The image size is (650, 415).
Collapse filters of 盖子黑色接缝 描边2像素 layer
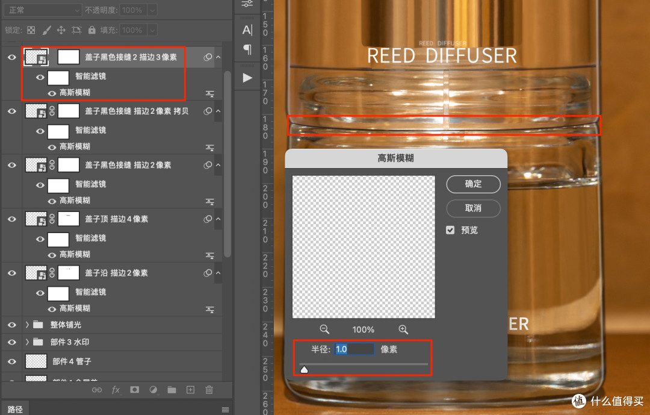click(218, 165)
